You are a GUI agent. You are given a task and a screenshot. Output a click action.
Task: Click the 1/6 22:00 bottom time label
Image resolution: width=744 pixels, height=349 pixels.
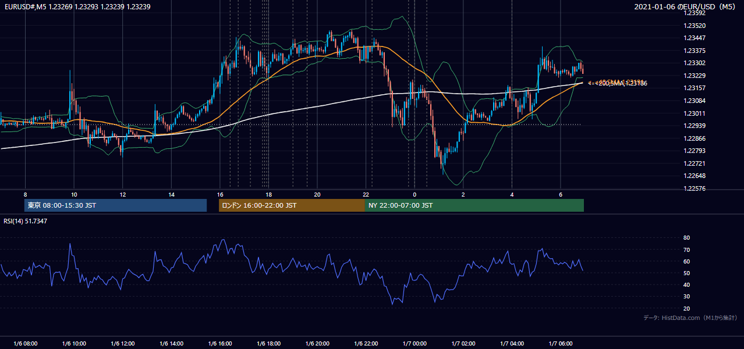click(x=366, y=343)
